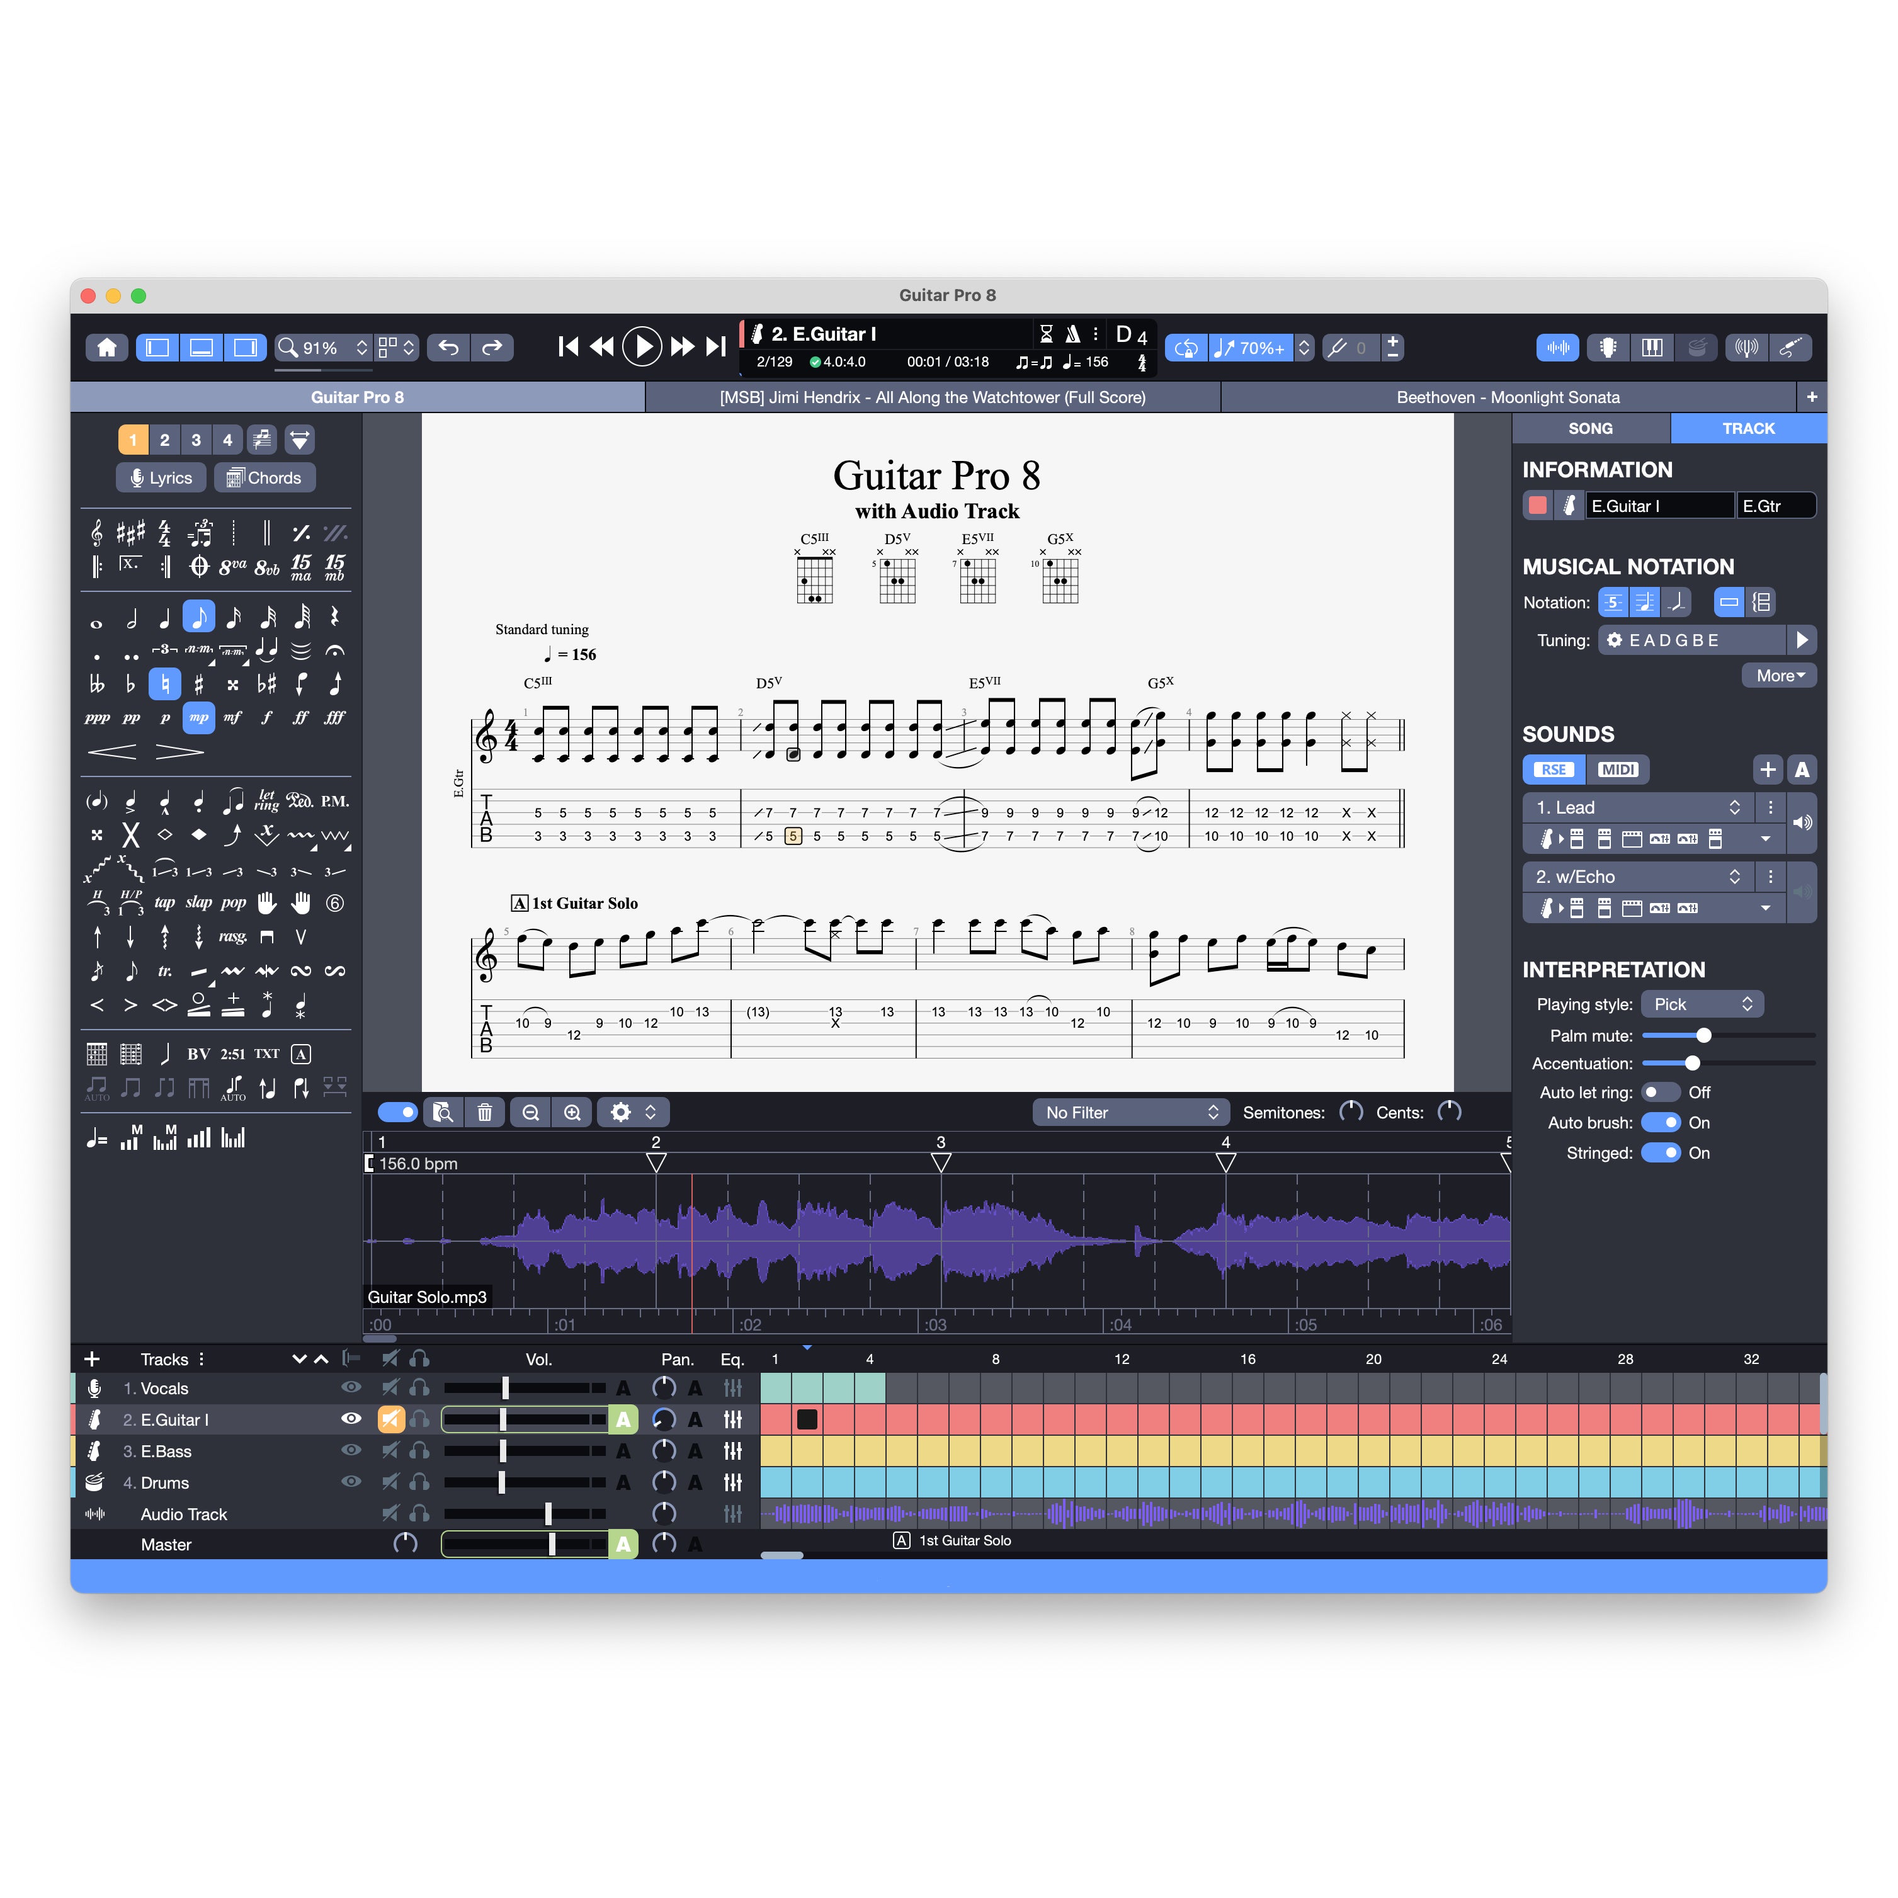Hide the E.Bass track eye icon

coord(351,1451)
